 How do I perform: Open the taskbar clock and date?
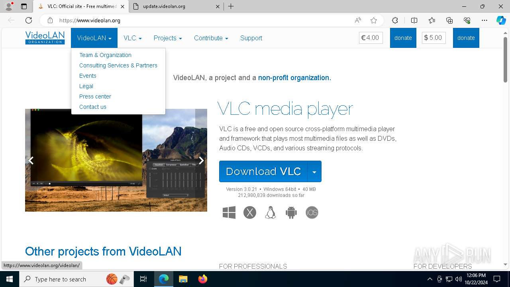[476, 279]
